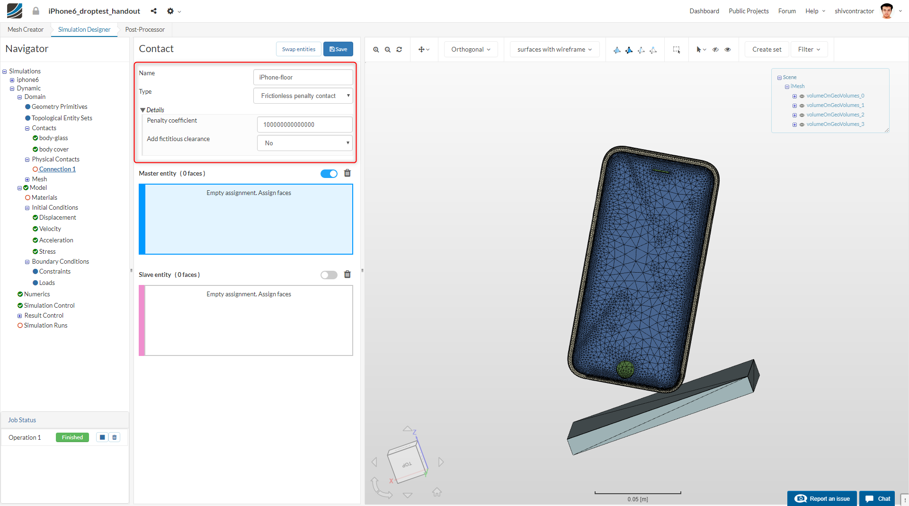Open Report an issue

tap(822, 498)
